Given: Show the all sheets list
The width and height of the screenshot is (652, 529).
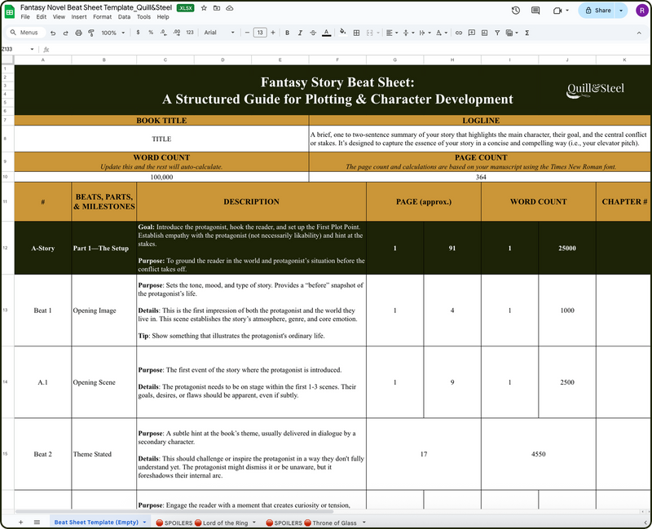Looking at the screenshot, I should click(x=37, y=522).
